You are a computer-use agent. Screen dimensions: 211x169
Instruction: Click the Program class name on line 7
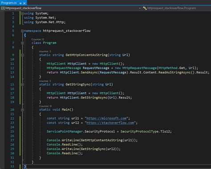[x=49, y=43]
